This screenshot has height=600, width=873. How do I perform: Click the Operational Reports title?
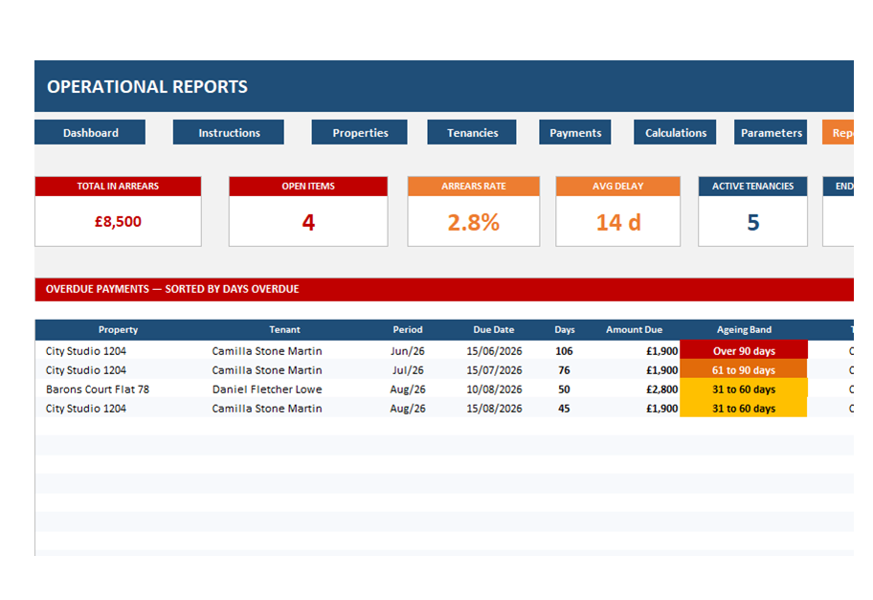click(147, 87)
